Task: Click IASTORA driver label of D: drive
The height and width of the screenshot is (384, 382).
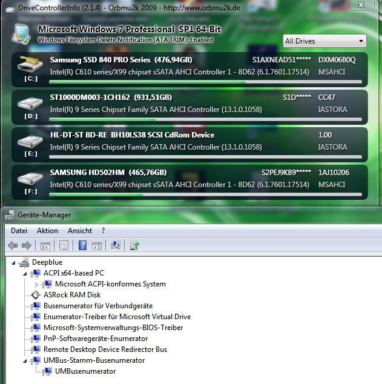Action: pos(332,109)
